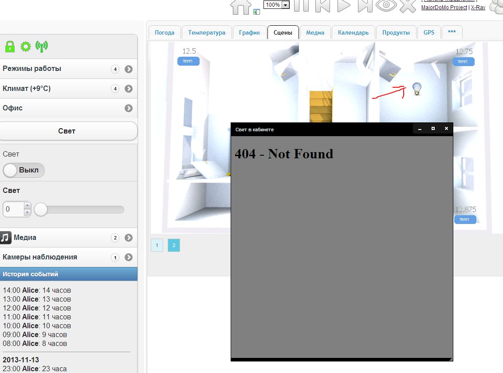Viewport: 503px width, 373px height.
Task: Switch to the Погода tab
Action: 165,32
